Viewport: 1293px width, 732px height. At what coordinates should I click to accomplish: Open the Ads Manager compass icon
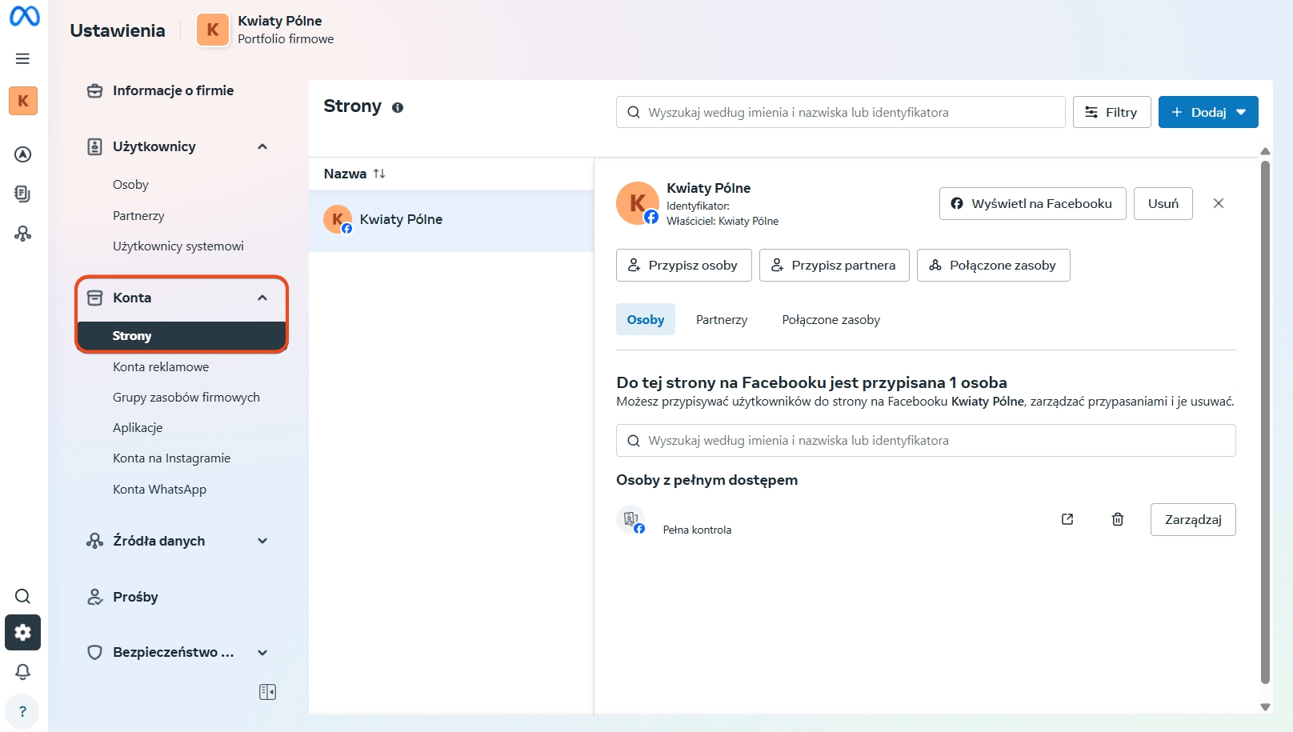23,154
